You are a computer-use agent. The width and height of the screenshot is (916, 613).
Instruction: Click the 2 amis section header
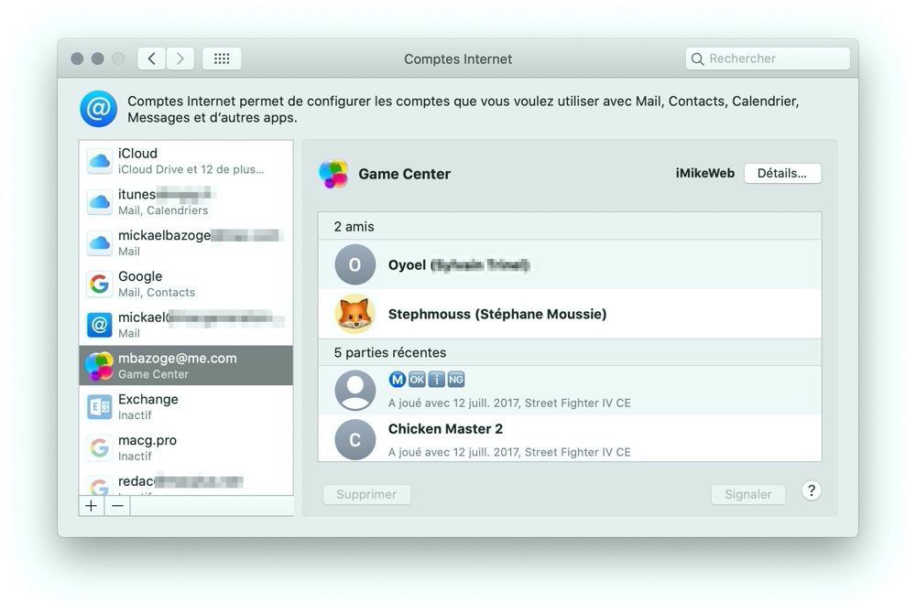point(570,226)
